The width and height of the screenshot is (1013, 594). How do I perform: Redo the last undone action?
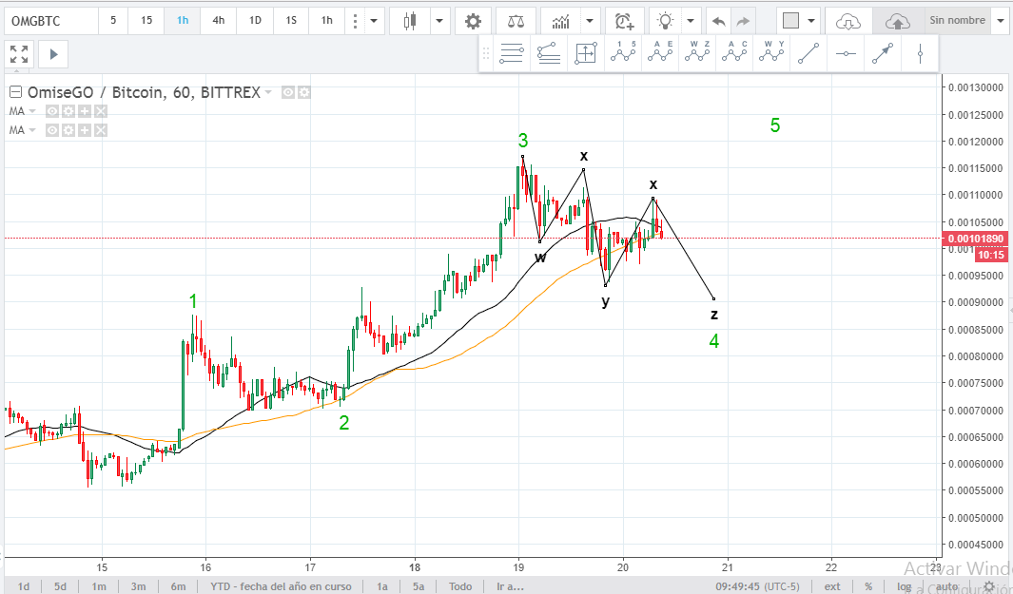743,21
